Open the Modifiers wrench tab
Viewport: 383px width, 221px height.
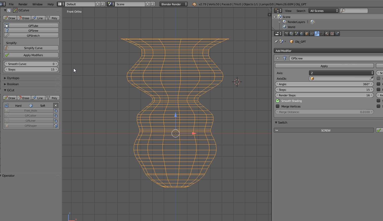pyautogui.click(x=317, y=34)
